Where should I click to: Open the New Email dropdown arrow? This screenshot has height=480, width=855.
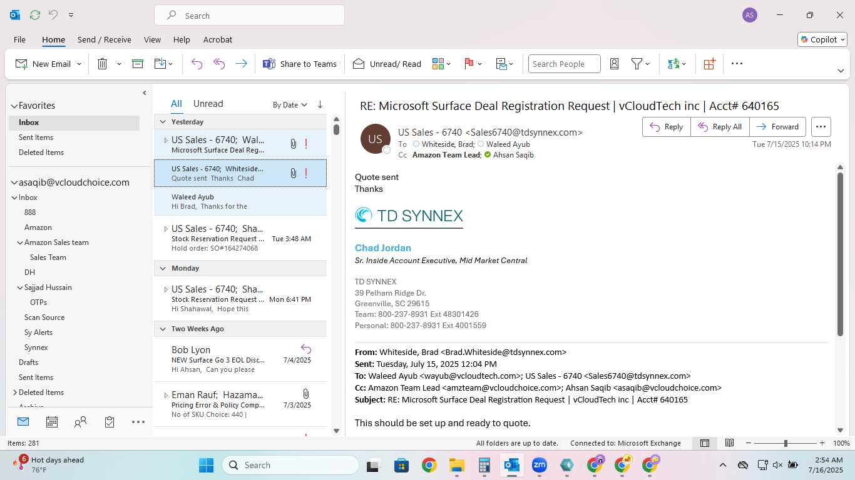click(x=79, y=64)
